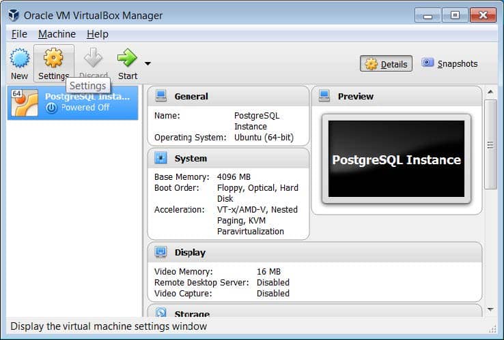Click the General section computer icon
504x340 pixels.
click(160, 96)
